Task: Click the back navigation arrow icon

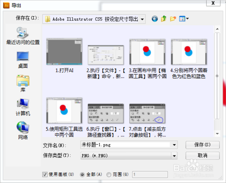Action: [155, 19]
